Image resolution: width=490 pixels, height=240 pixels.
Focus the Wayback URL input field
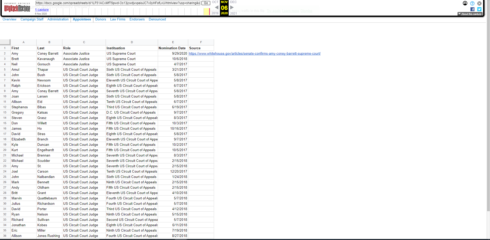pos(118,3)
